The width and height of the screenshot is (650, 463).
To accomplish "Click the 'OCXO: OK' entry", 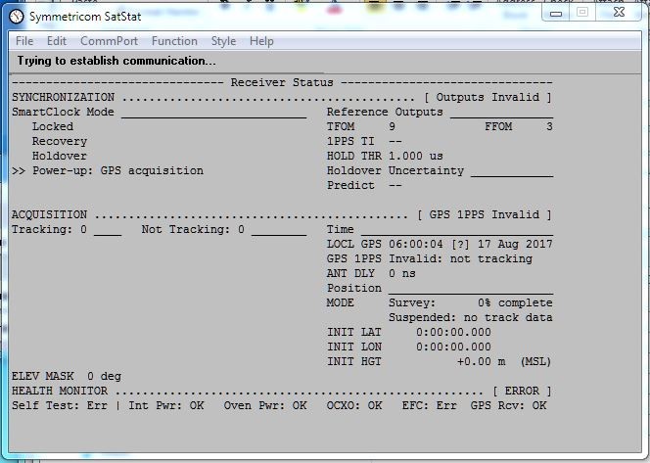I will click(354, 406).
